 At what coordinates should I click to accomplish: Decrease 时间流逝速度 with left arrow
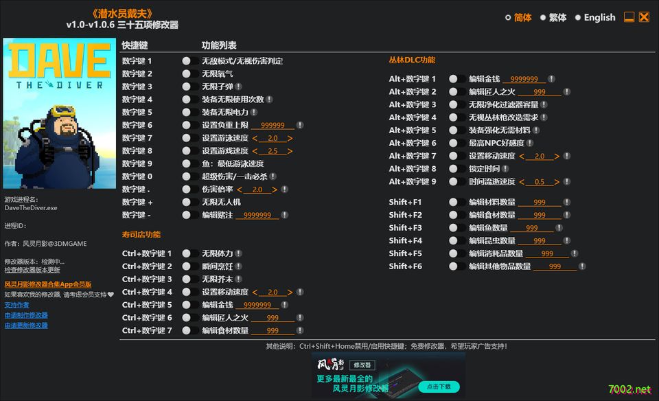coord(522,182)
